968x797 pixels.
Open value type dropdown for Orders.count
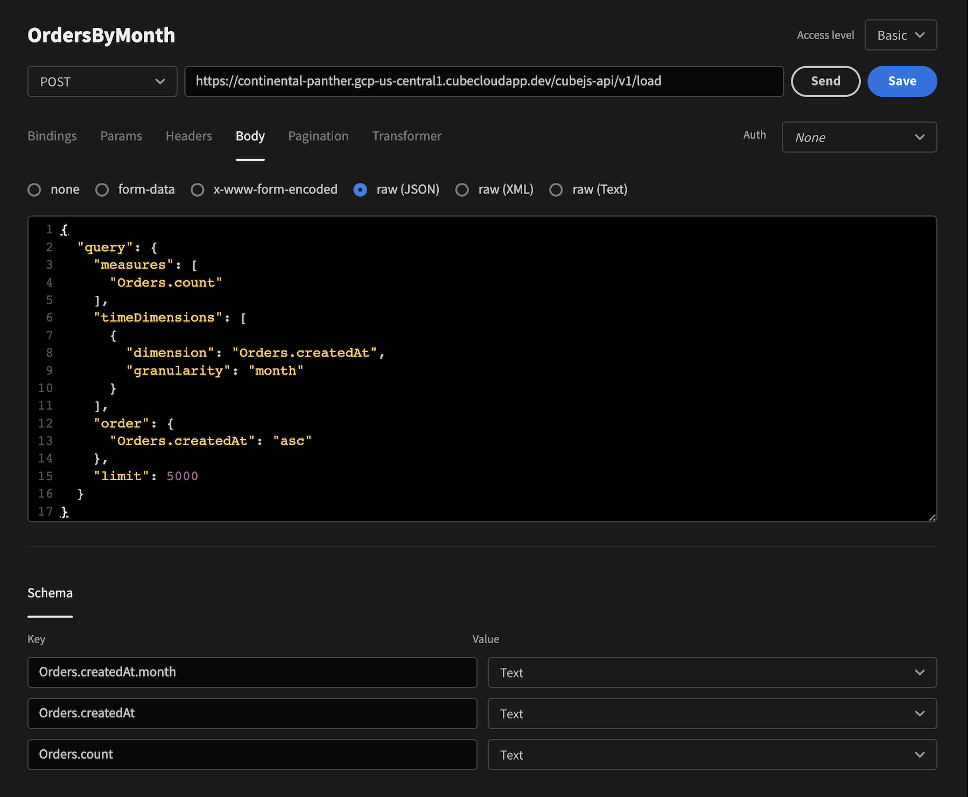point(712,755)
